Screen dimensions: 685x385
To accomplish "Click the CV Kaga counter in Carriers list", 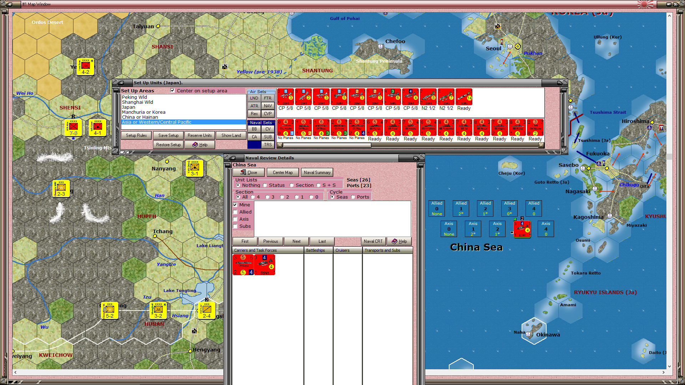I will [243, 265].
